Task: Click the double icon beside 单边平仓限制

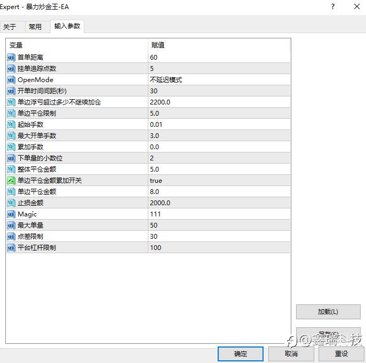Action: point(11,114)
